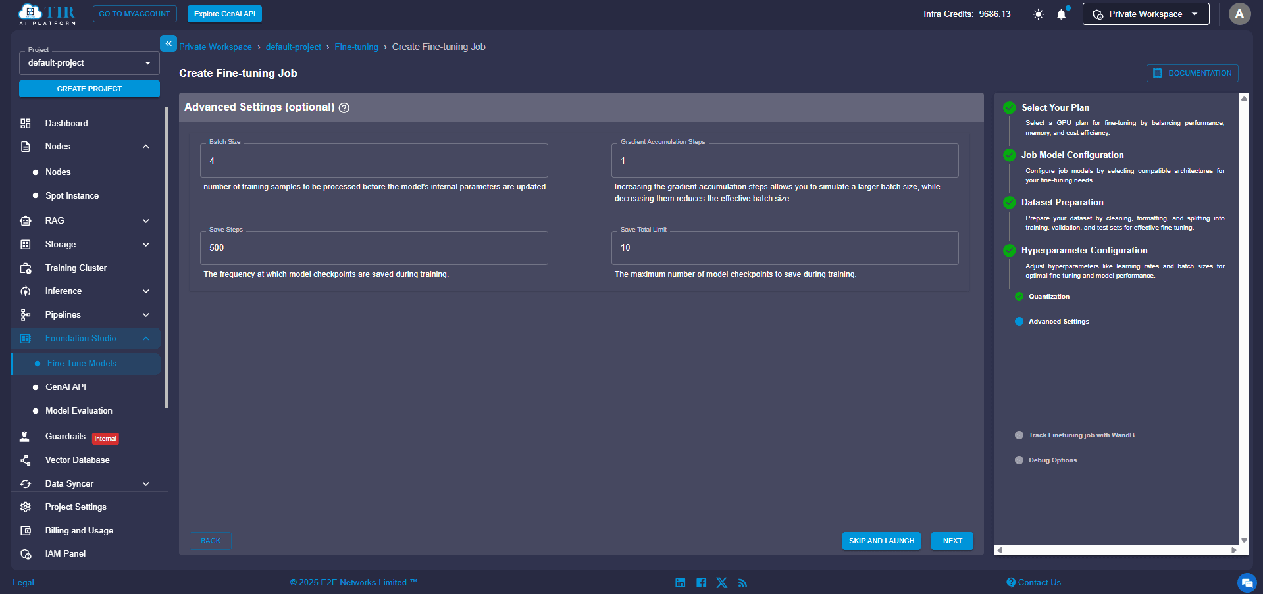Image resolution: width=1263 pixels, height=594 pixels.
Task: Click the CREATE PROJECT button
Action: (90, 89)
